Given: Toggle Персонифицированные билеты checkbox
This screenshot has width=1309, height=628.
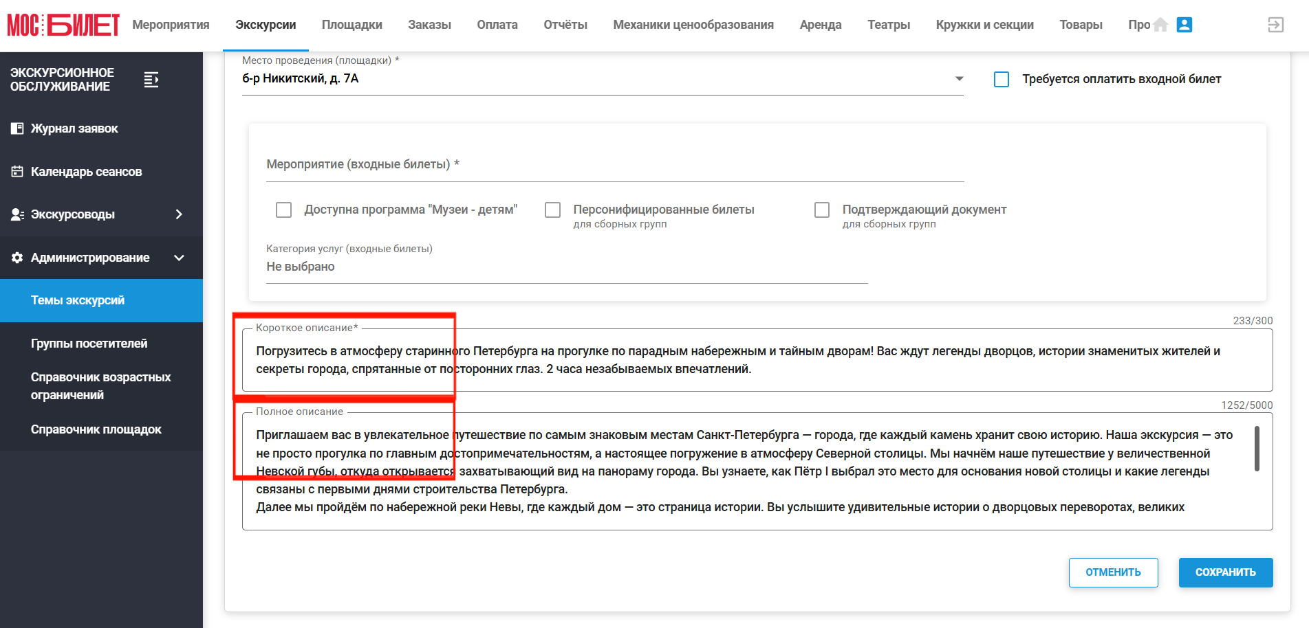Looking at the screenshot, I should pyautogui.click(x=552, y=210).
